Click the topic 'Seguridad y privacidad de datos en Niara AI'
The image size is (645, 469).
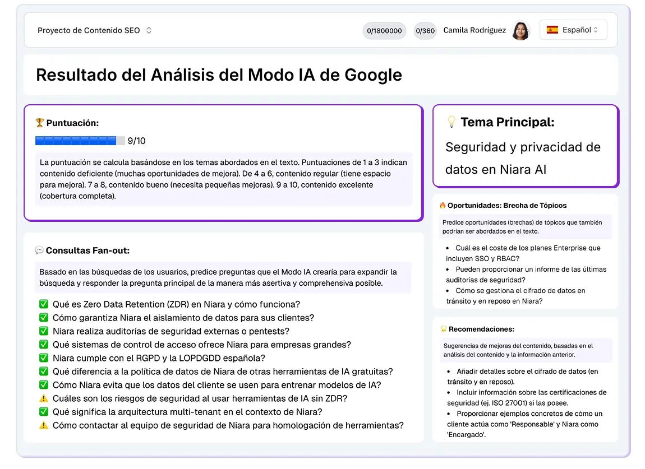tap(523, 158)
